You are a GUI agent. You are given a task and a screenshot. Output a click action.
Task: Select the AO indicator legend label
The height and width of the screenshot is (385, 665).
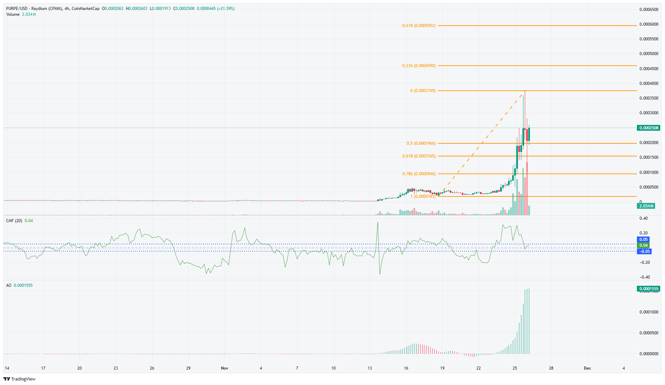click(9, 285)
